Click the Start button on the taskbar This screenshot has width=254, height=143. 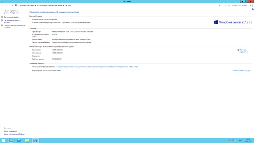pyautogui.click(x=3, y=140)
